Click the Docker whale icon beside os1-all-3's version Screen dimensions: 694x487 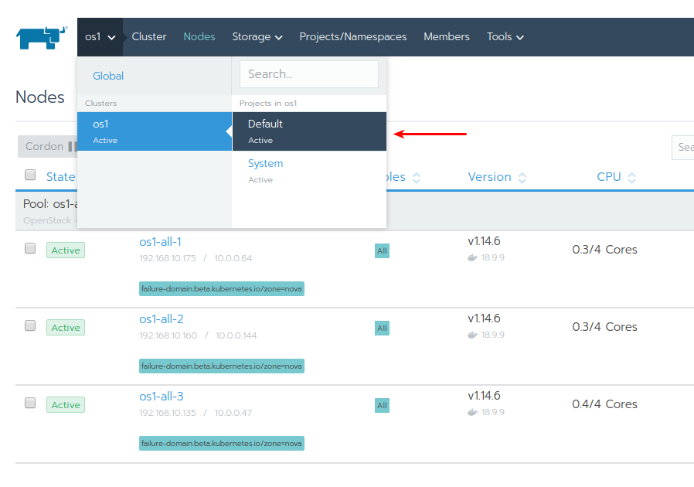(471, 412)
